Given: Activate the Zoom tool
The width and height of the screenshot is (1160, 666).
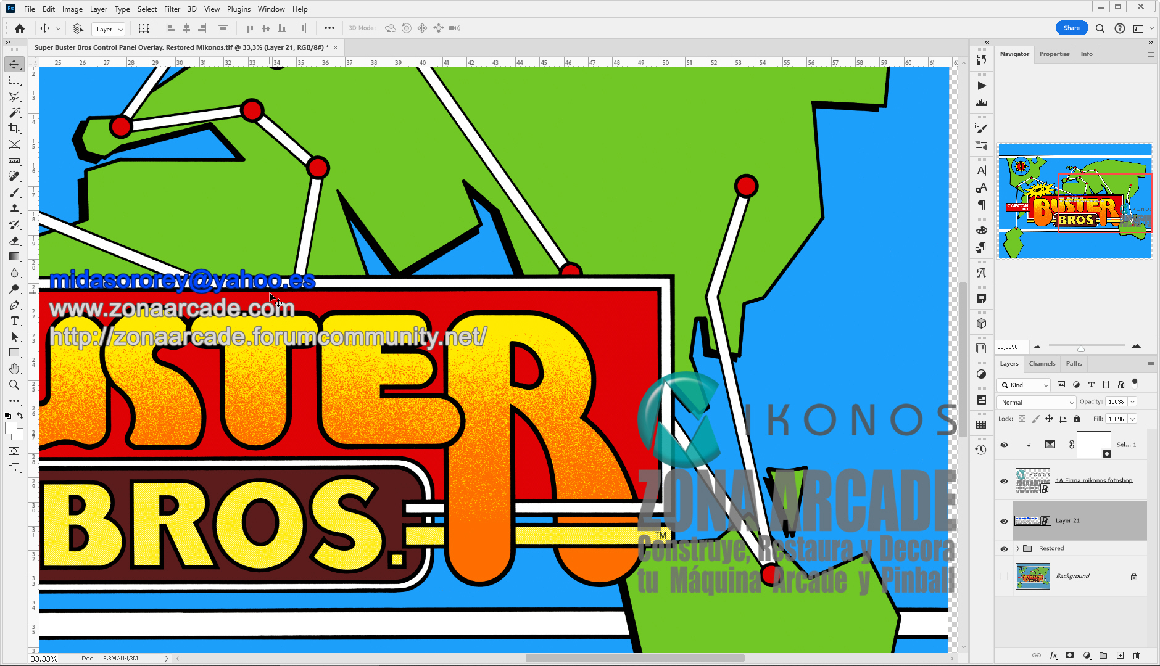Looking at the screenshot, I should click(x=15, y=385).
